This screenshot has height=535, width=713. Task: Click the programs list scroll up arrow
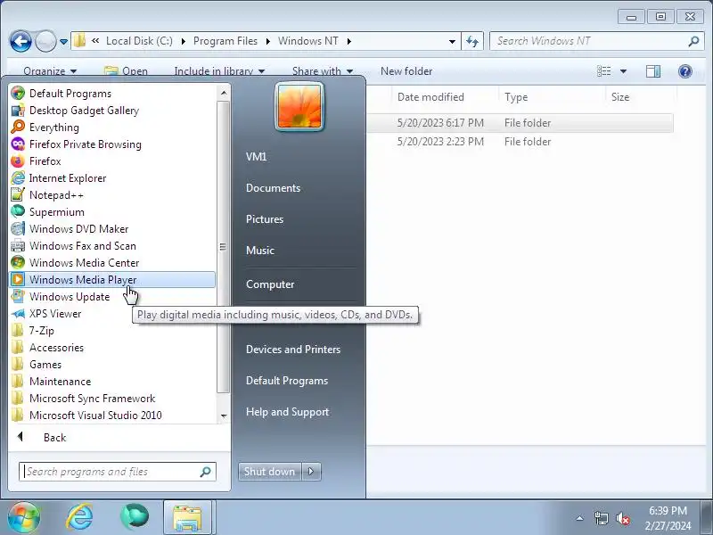pyautogui.click(x=224, y=94)
